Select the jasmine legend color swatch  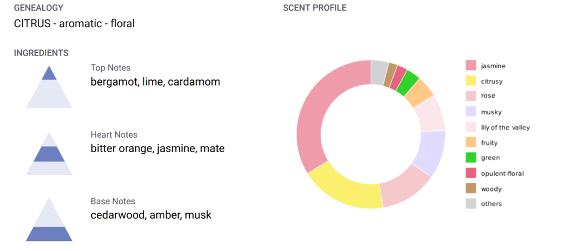tap(471, 66)
